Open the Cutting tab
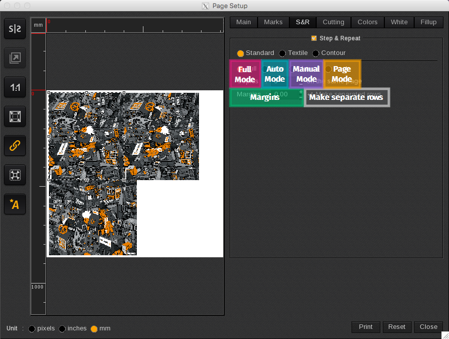Image resolution: width=449 pixels, height=339 pixels. [x=333, y=22]
